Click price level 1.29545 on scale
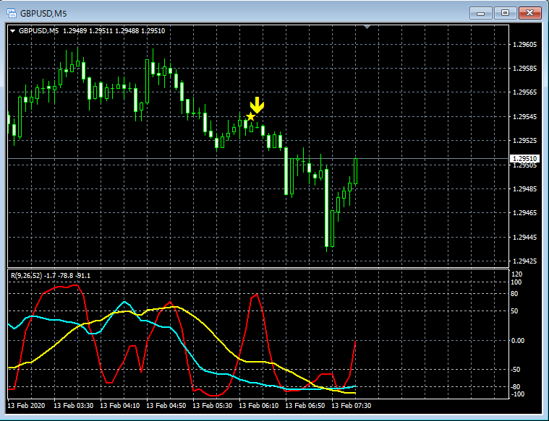 click(524, 116)
